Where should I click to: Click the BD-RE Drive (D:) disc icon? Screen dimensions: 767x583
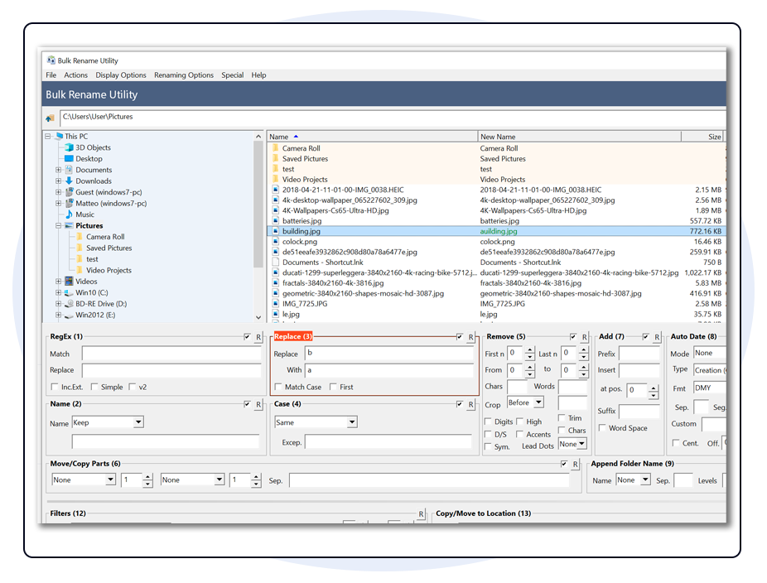(x=69, y=304)
